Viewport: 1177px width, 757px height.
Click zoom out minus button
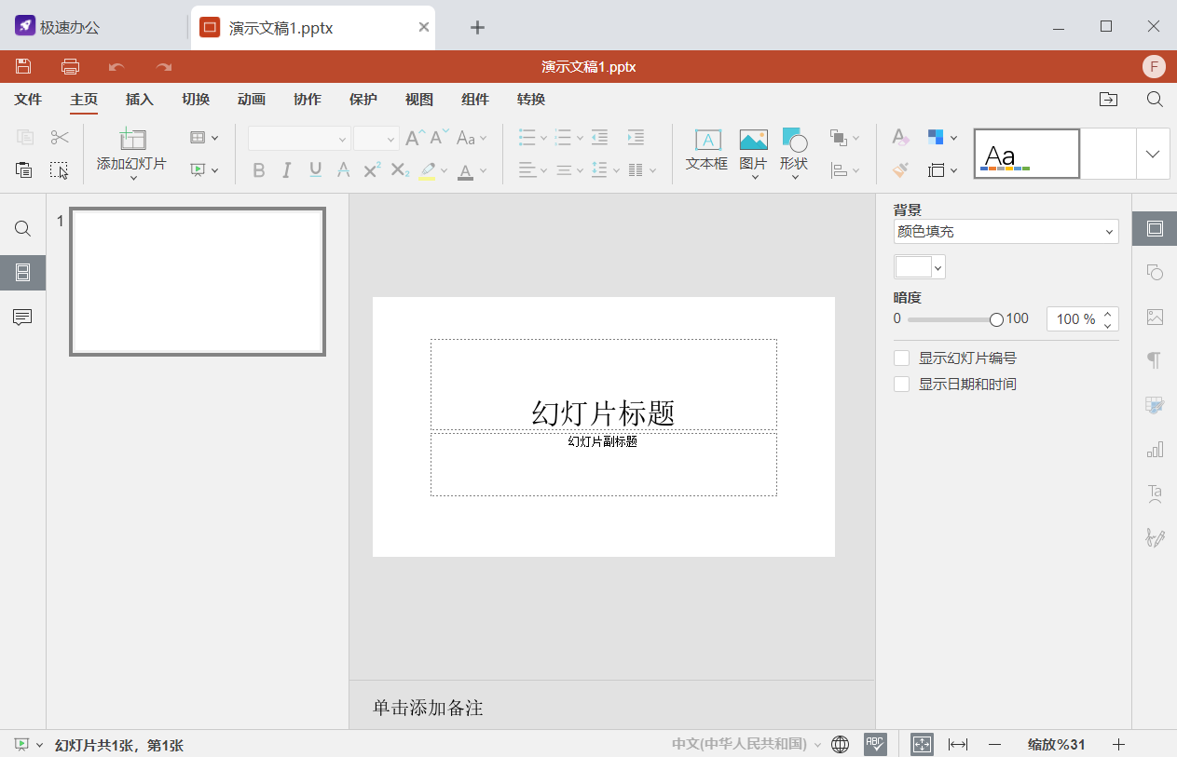pos(994,744)
